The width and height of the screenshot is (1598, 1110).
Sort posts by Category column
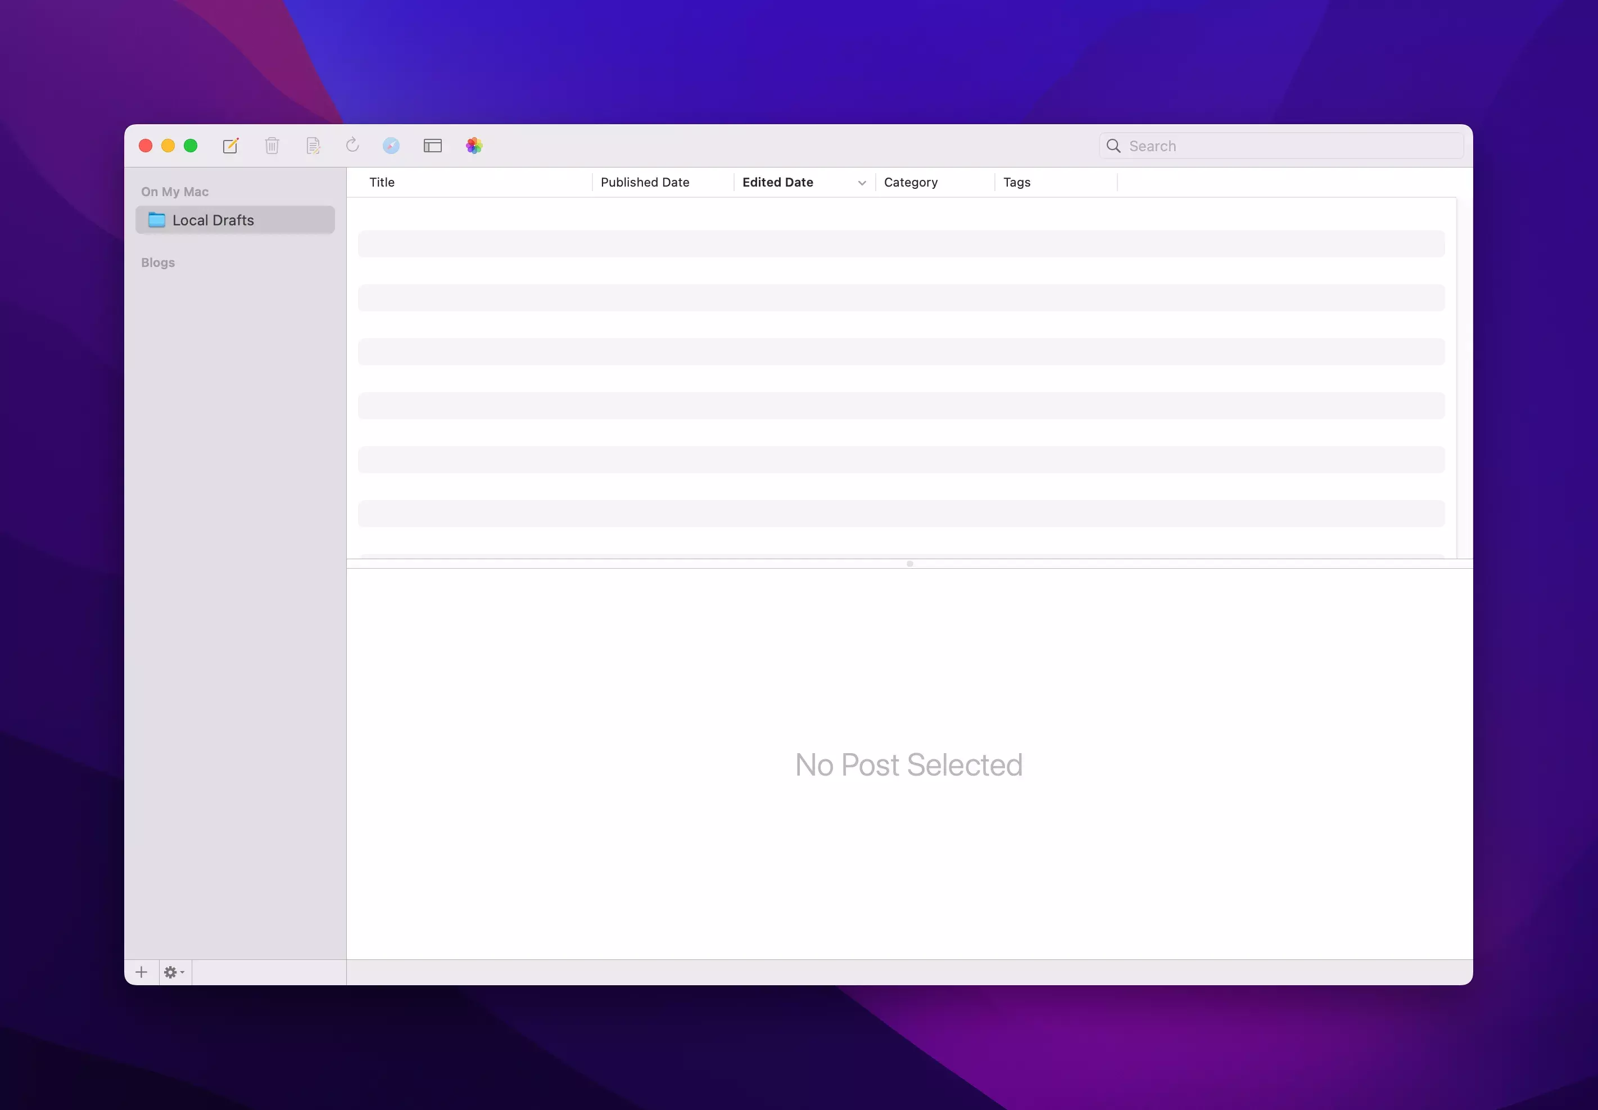[910, 182]
